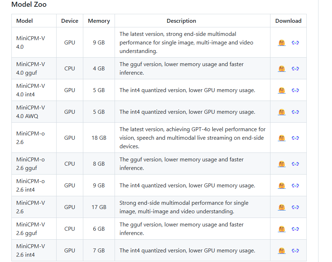Open HuggingFace link for MiniCPM-o 2.6 gguf
The width and height of the screenshot is (332, 262).
(281, 164)
